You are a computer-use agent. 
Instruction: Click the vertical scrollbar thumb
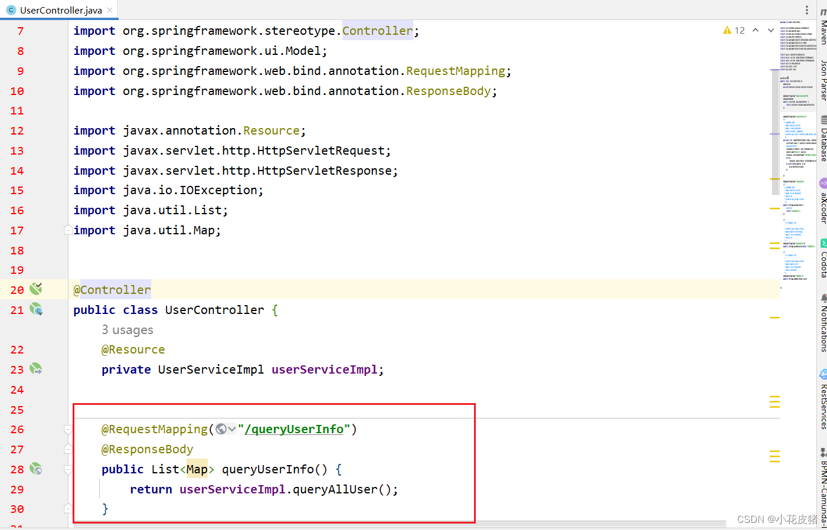coord(776,132)
